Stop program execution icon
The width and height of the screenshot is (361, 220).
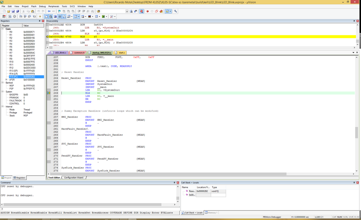[x=14, y=17]
